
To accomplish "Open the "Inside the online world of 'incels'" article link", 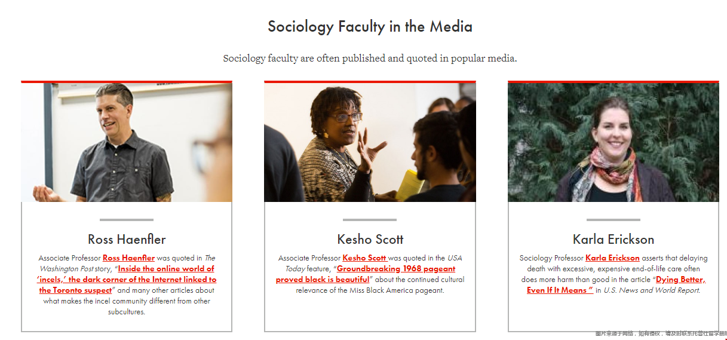I will (x=127, y=280).
